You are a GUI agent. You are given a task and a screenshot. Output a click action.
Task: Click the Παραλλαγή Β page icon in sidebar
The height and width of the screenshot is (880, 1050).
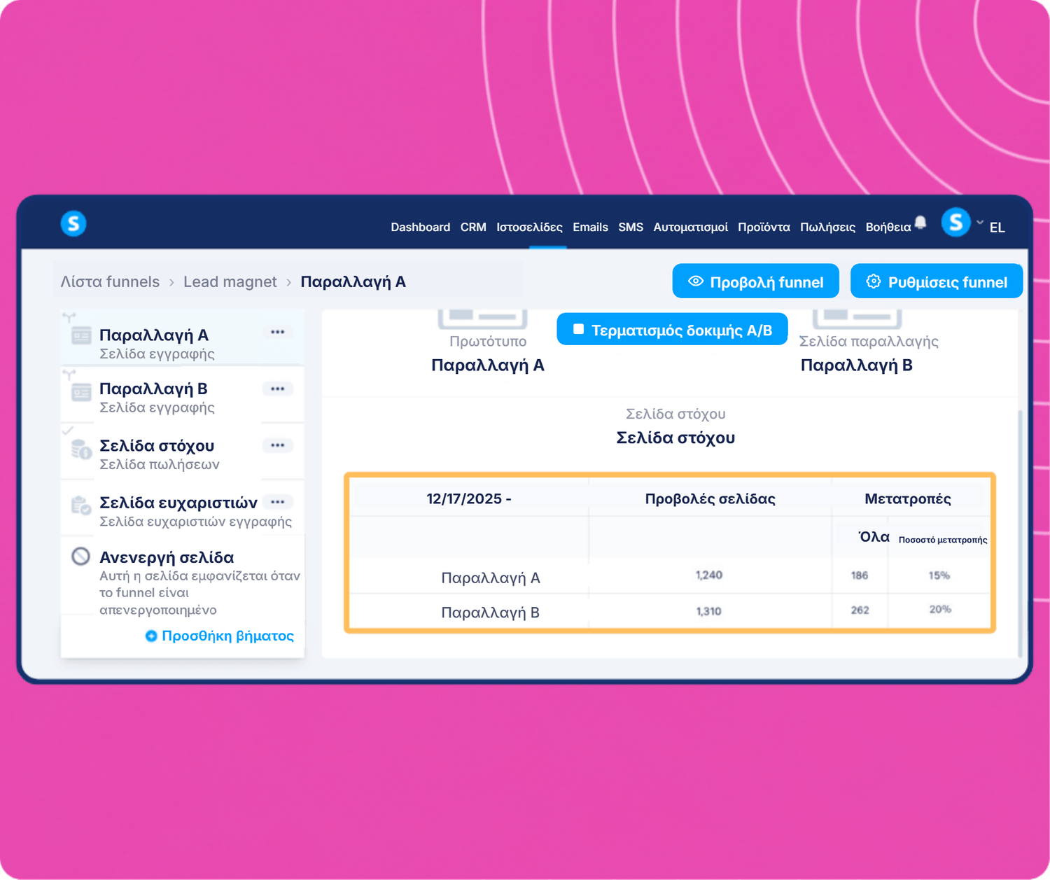81,392
